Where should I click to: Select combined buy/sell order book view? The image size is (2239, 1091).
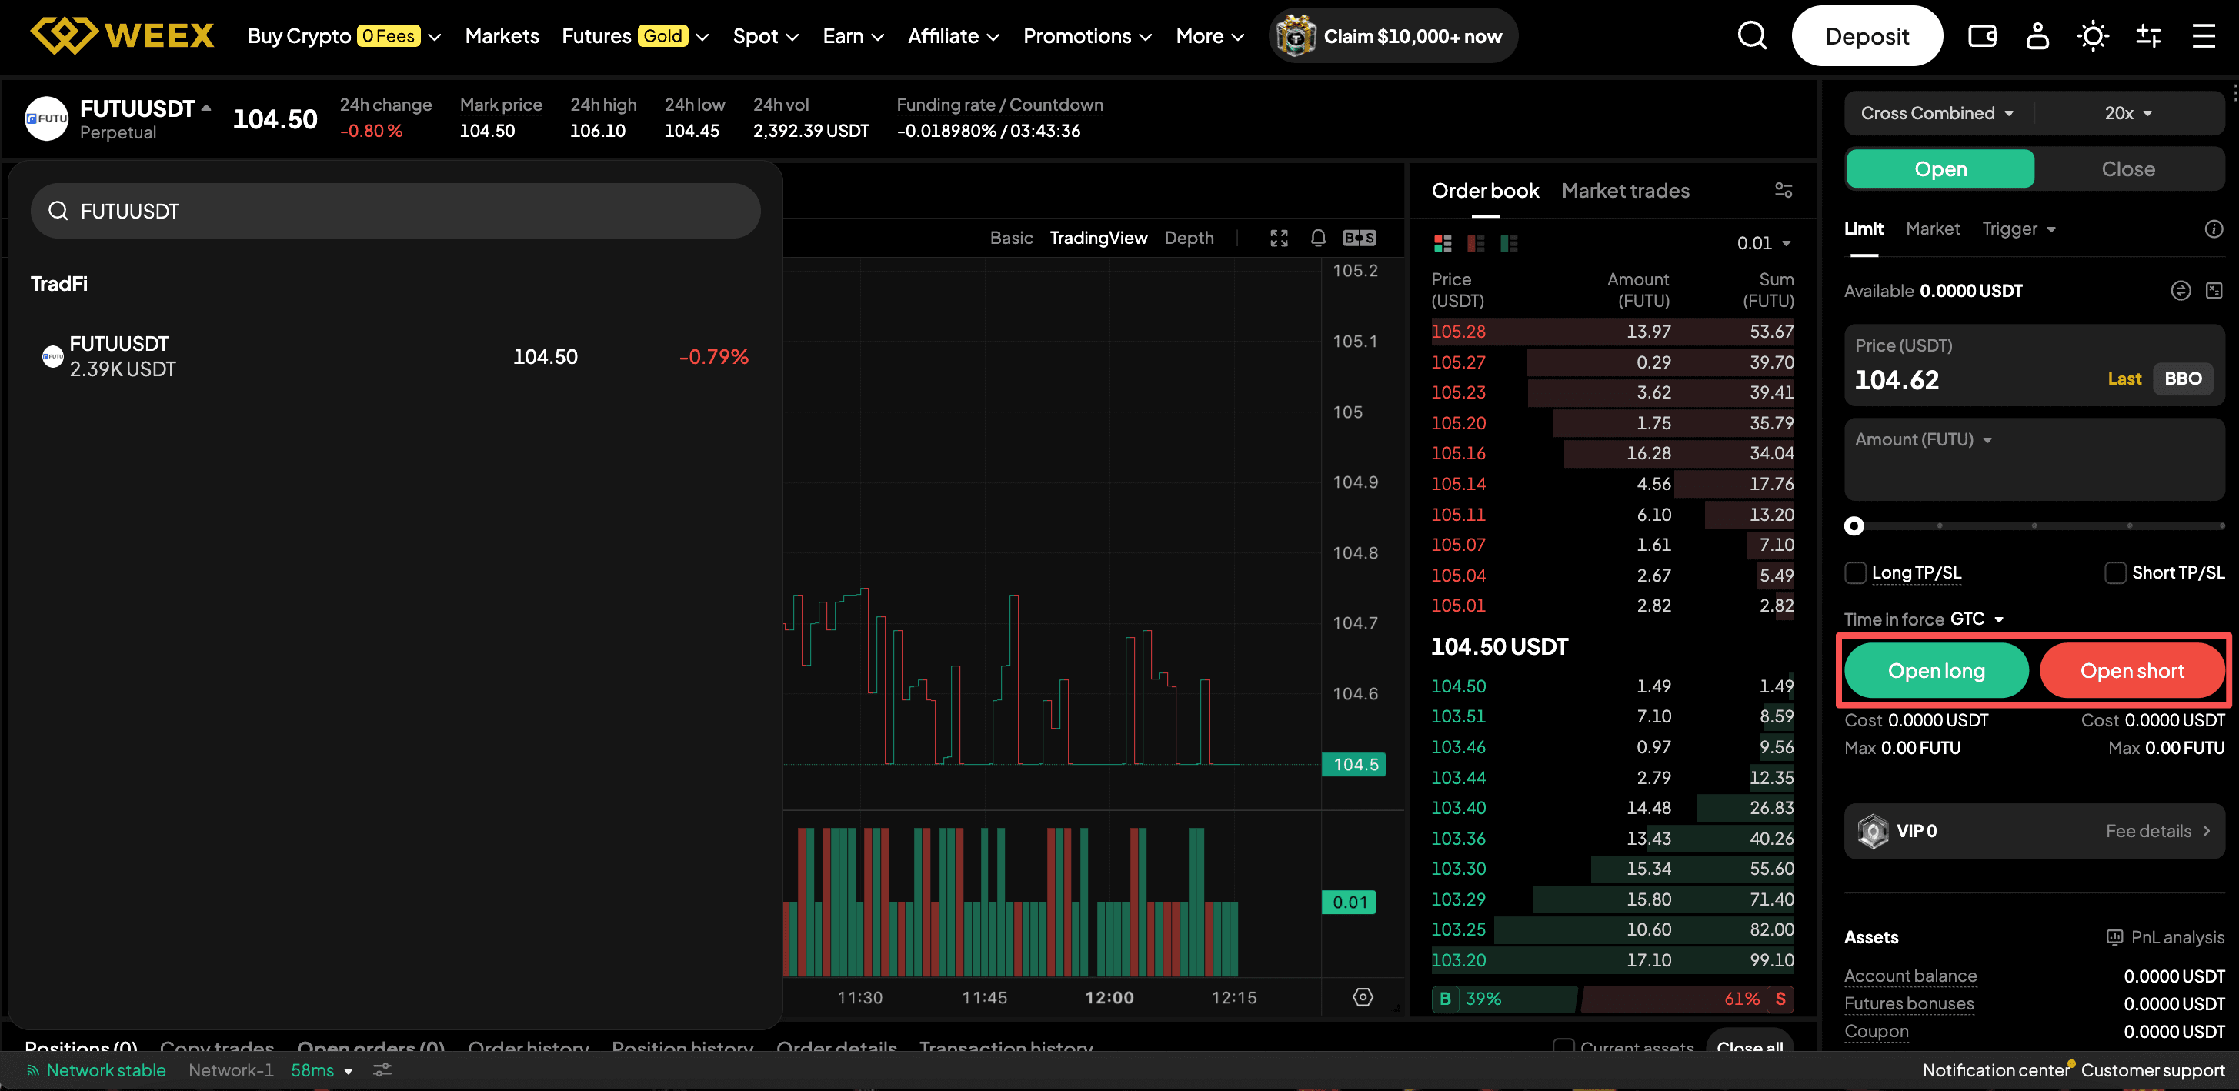tap(1443, 243)
